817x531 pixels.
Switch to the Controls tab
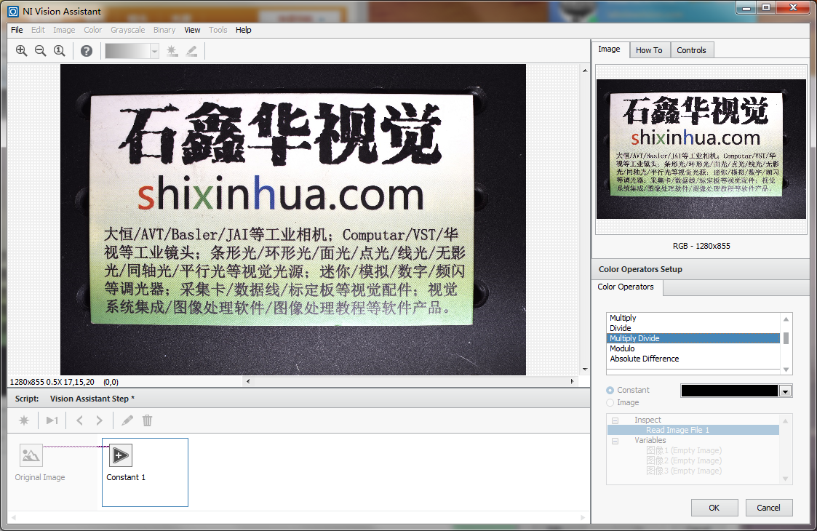(x=691, y=50)
